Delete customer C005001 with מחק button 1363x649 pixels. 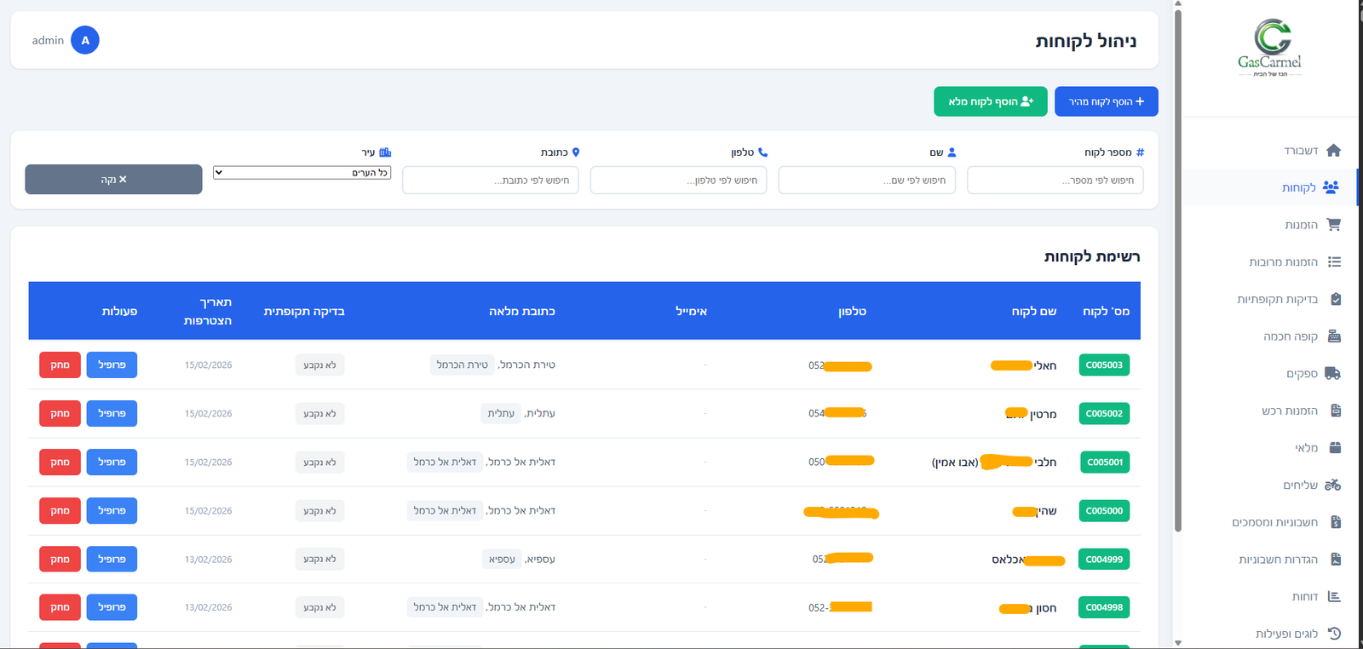pos(60,462)
